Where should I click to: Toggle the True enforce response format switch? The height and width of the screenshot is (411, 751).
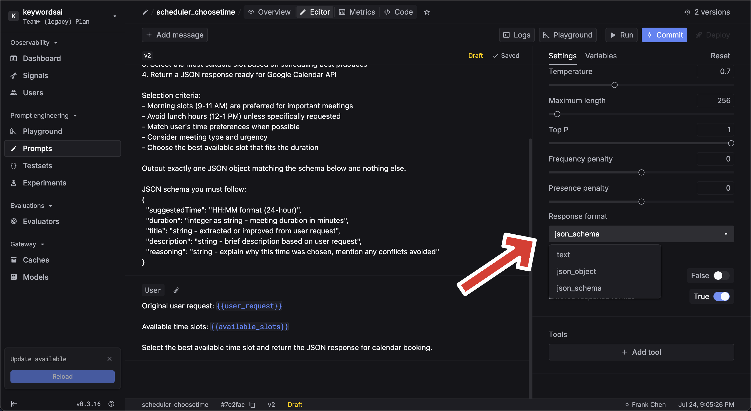[721, 296]
